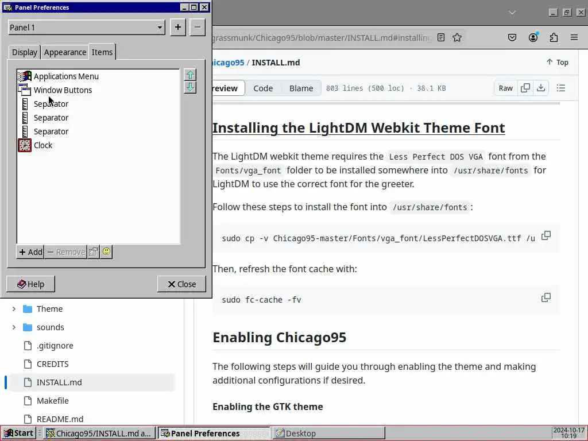This screenshot has width=588, height=441.
Task: Open Chicago95 breadcrumb link
Action: [229, 63]
